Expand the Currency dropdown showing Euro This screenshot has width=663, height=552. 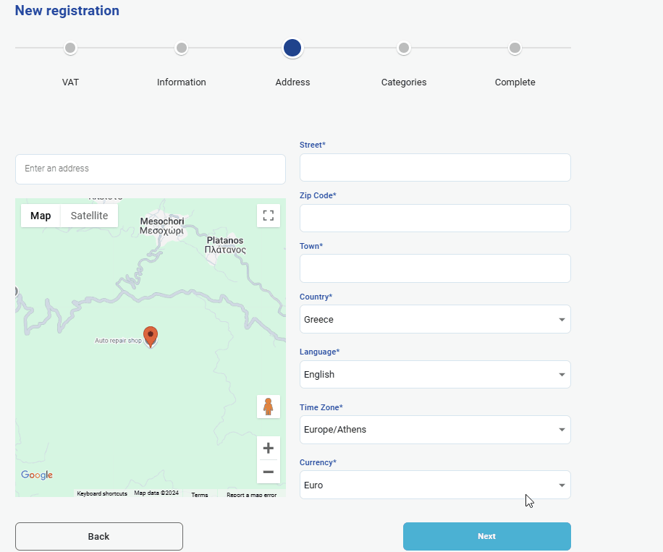tap(434, 485)
